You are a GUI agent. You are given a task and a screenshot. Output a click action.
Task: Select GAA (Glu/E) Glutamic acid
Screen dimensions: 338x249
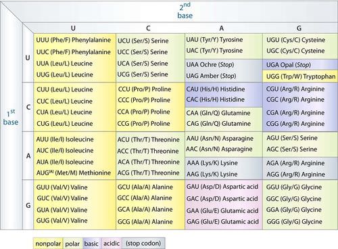pos(222,210)
